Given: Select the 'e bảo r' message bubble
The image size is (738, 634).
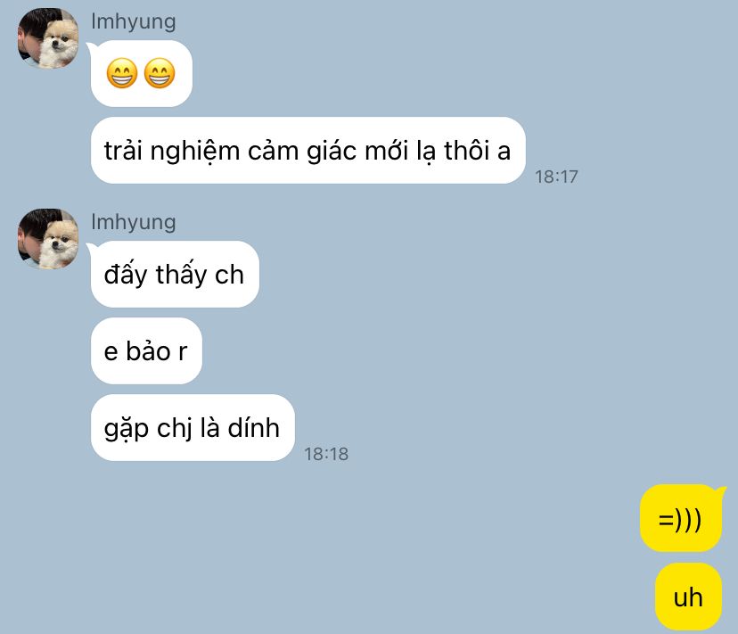Looking at the screenshot, I should [x=146, y=351].
